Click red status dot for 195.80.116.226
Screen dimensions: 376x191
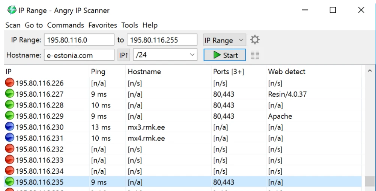tap(10, 83)
